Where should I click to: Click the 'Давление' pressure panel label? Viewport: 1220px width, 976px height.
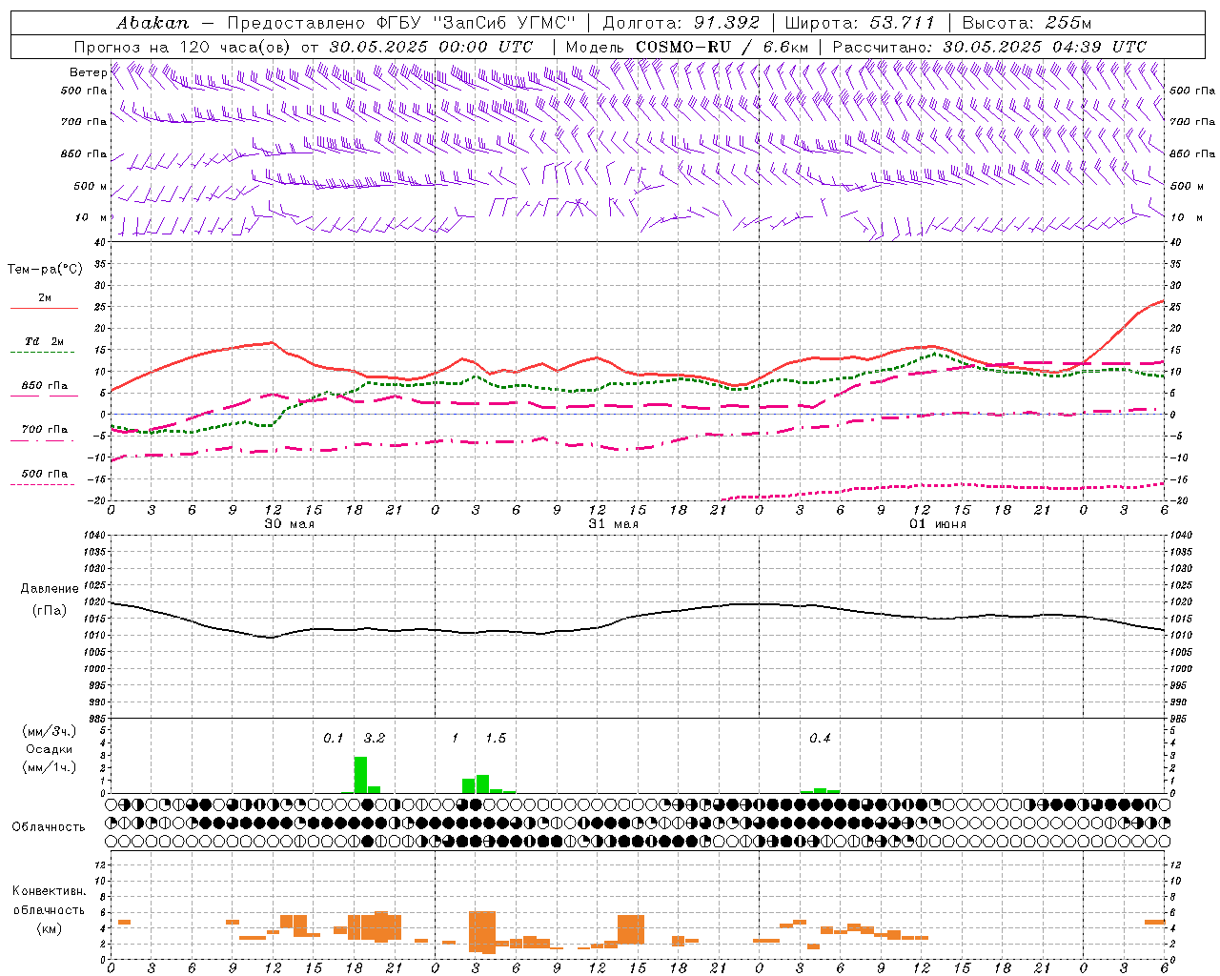[x=50, y=589]
